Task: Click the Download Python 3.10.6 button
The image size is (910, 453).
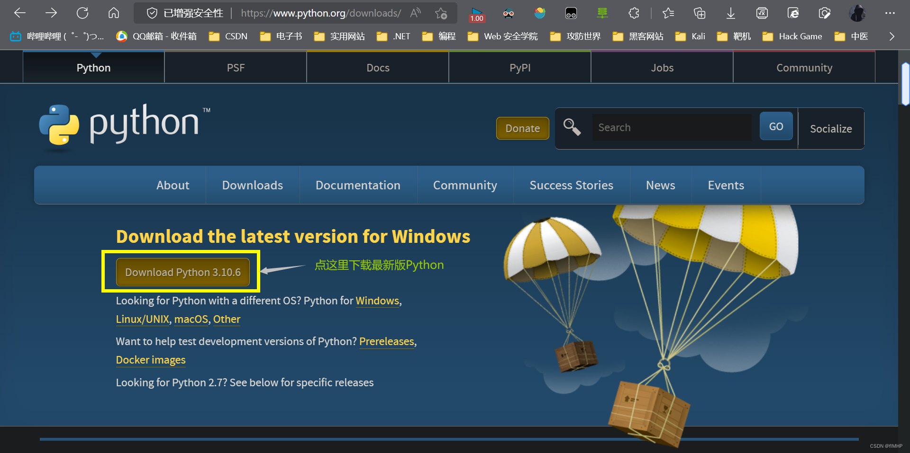Action: point(183,272)
